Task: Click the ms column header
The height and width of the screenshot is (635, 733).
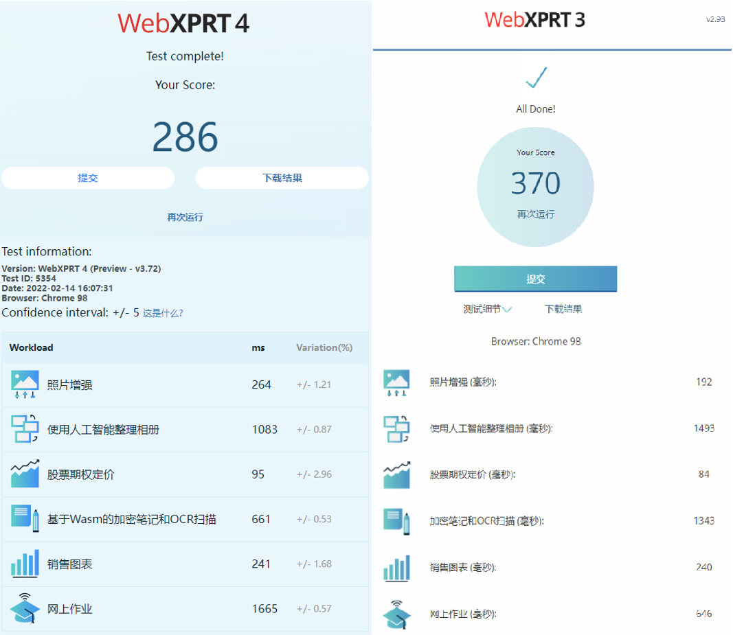Action: click(258, 347)
